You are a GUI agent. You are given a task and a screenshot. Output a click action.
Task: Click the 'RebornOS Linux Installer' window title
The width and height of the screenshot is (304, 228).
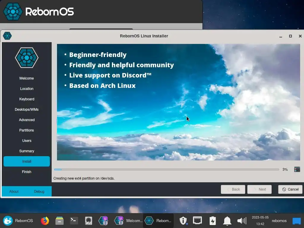click(x=144, y=36)
